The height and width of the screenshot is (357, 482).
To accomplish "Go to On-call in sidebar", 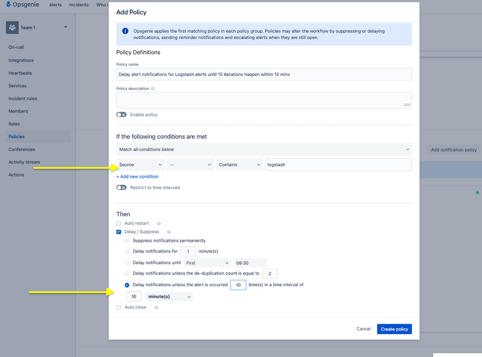I will click(x=16, y=47).
